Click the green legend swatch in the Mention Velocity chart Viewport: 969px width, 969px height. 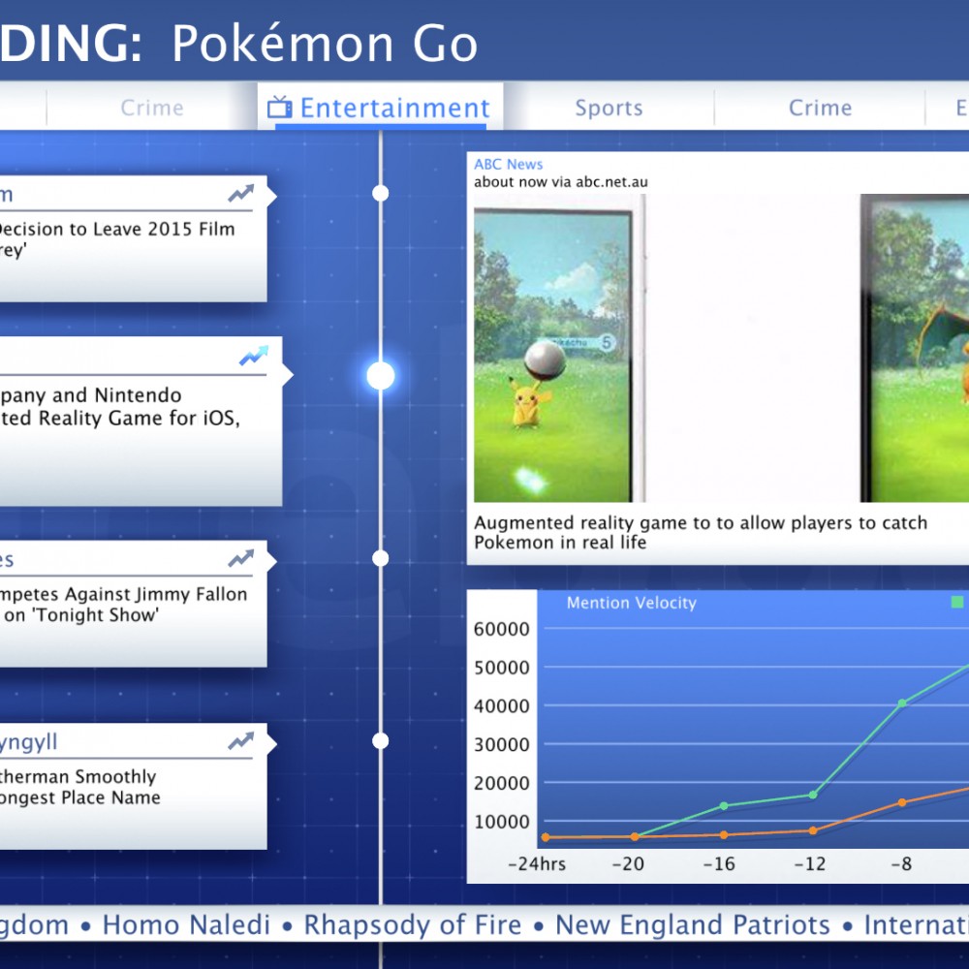pos(957,602)
